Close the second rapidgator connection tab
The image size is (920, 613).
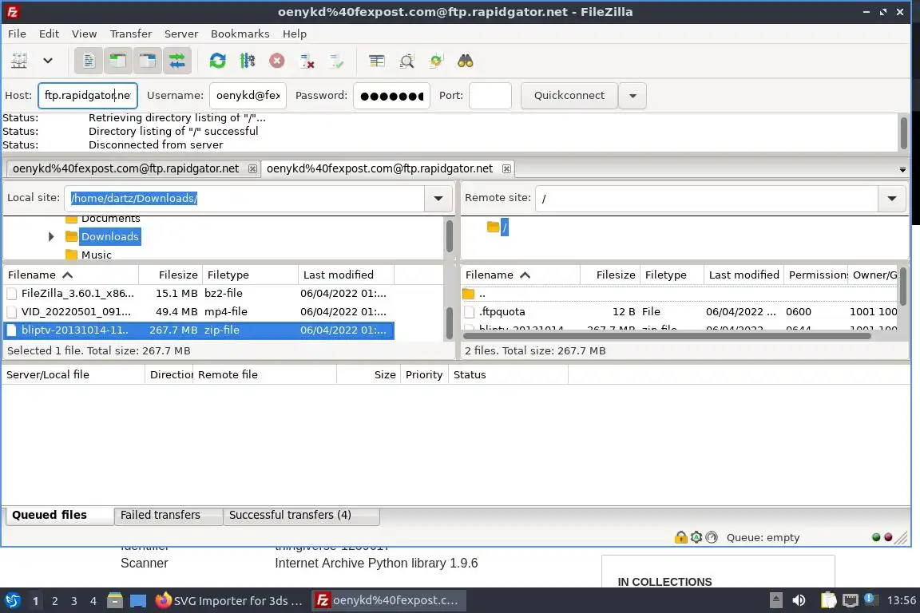tap(506, 169)
